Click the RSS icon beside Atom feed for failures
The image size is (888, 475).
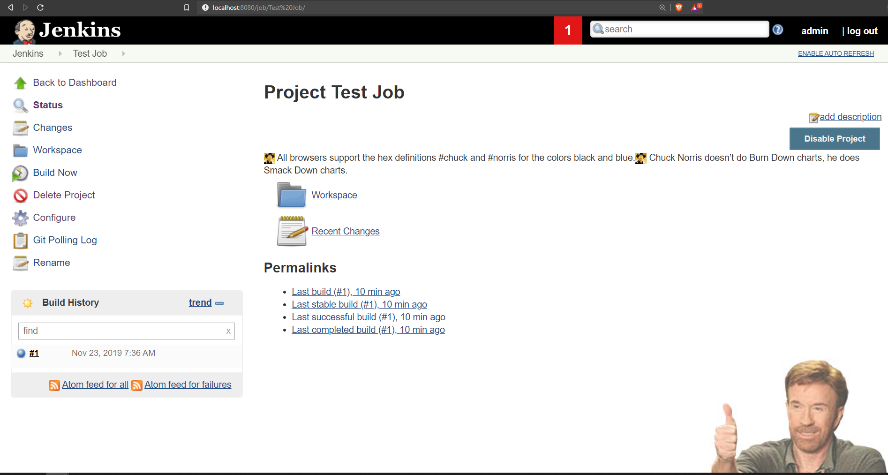(x=137, y=385)
